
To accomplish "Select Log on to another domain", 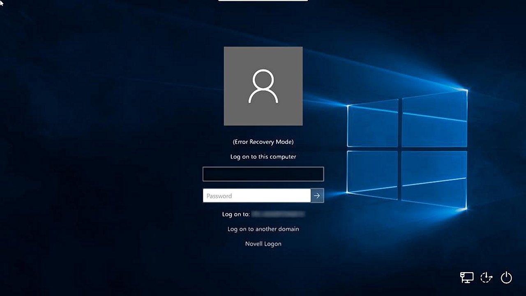I will (263, 229).
